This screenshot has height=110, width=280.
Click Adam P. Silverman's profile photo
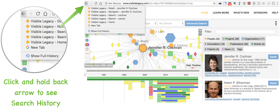(x=213, y=89)
